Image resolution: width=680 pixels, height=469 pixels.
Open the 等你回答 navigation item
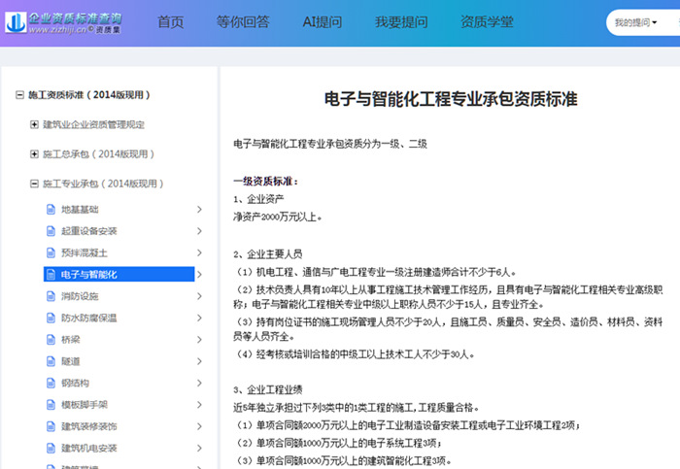243,21
